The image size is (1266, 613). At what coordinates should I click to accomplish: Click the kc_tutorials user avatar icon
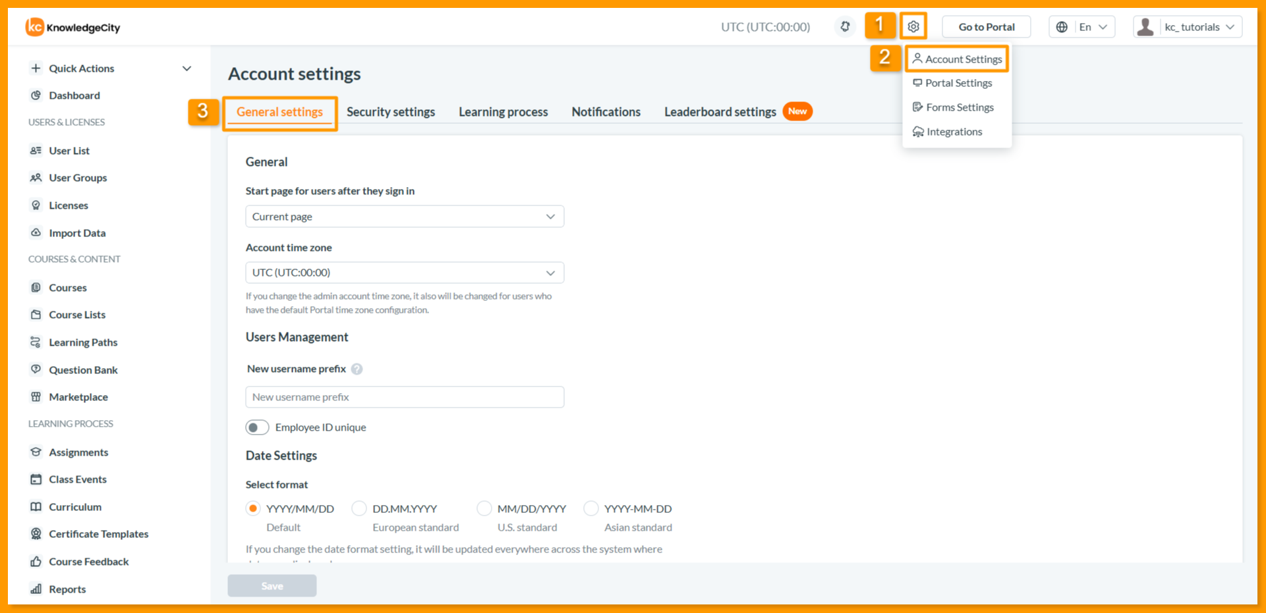click(x=1145, y=27)
